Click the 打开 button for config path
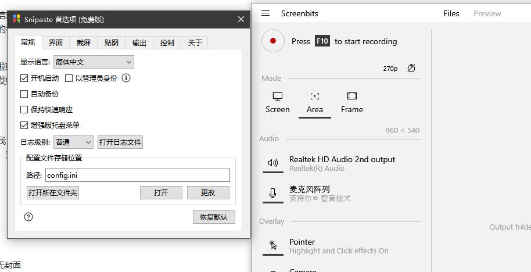Image resolution: width=531 pixels, height=272 pixels. [x=161, y=193]
